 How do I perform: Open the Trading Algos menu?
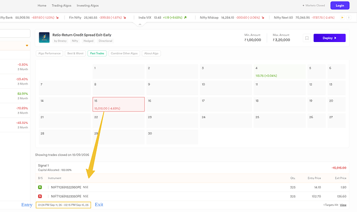pyautogui.click(x=61, y=6)
